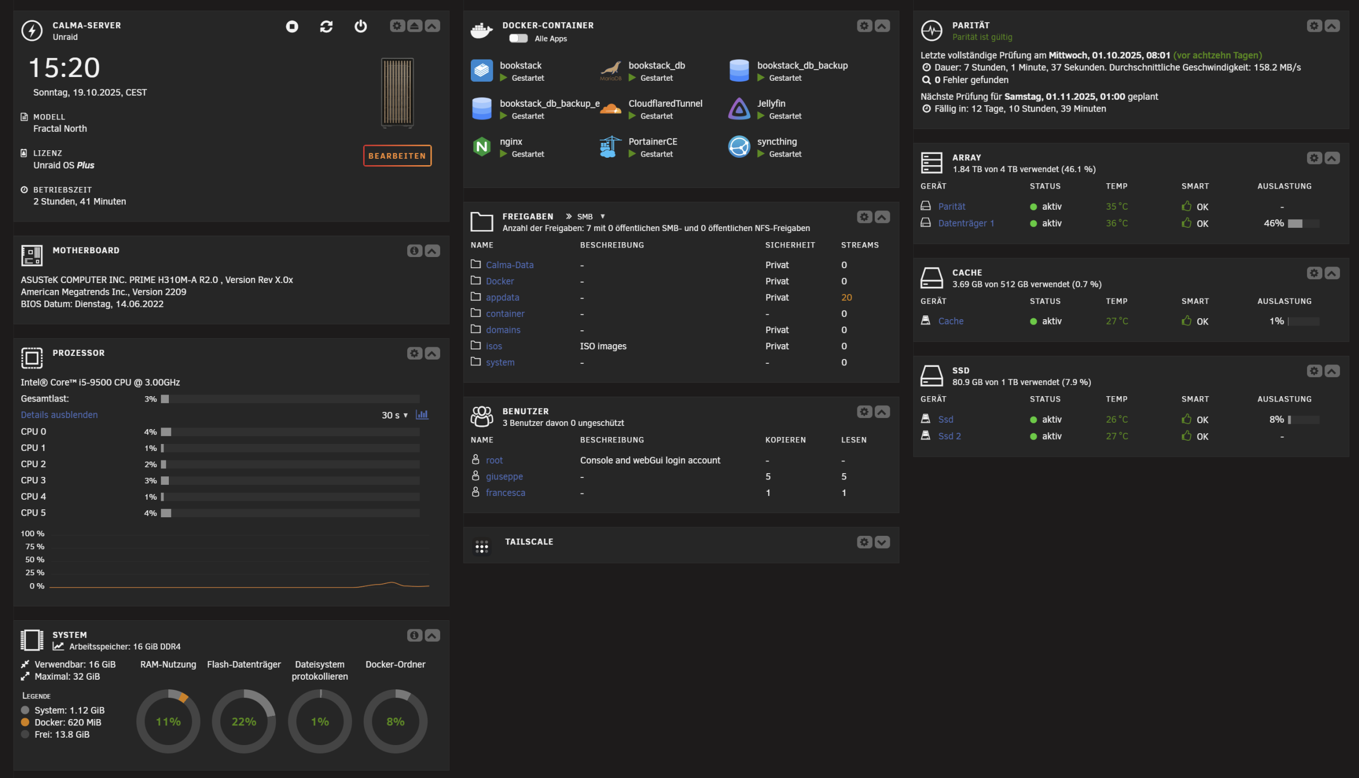Viewport: 1359px width, 778px height.
Task: Open the Jellyfin container icon
Action: click(739, 108)
